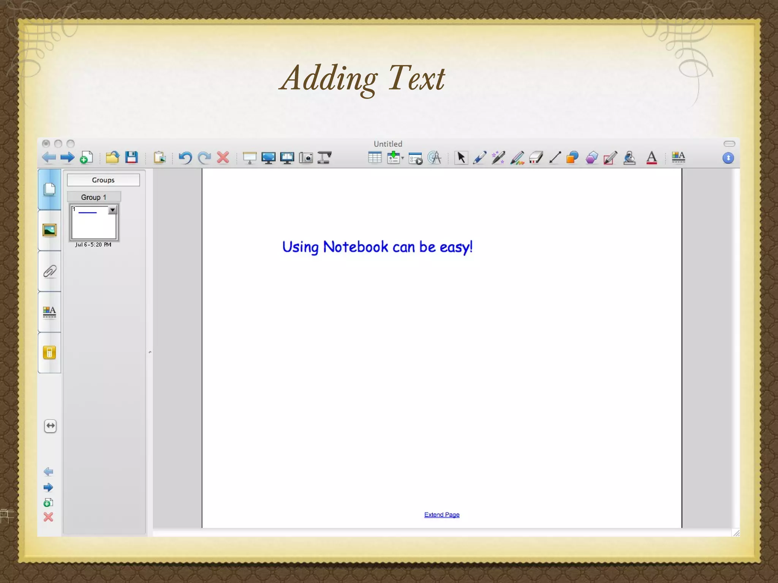Open the Properties side tab
The width and height of the screenshot is (778, 583).
tap(49, 312)
